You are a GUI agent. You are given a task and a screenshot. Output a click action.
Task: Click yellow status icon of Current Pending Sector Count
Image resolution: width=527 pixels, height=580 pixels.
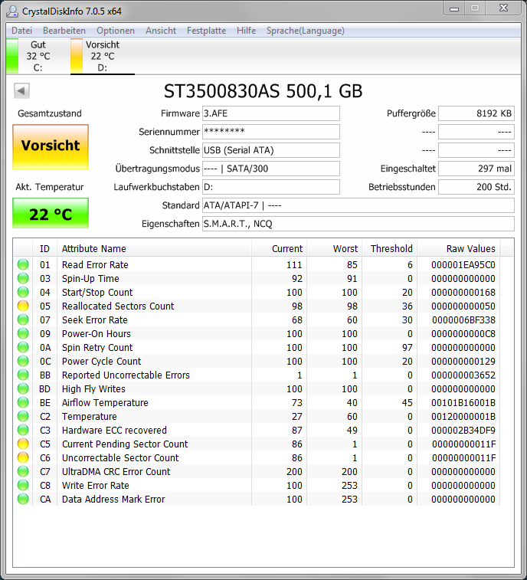point(23,444)
